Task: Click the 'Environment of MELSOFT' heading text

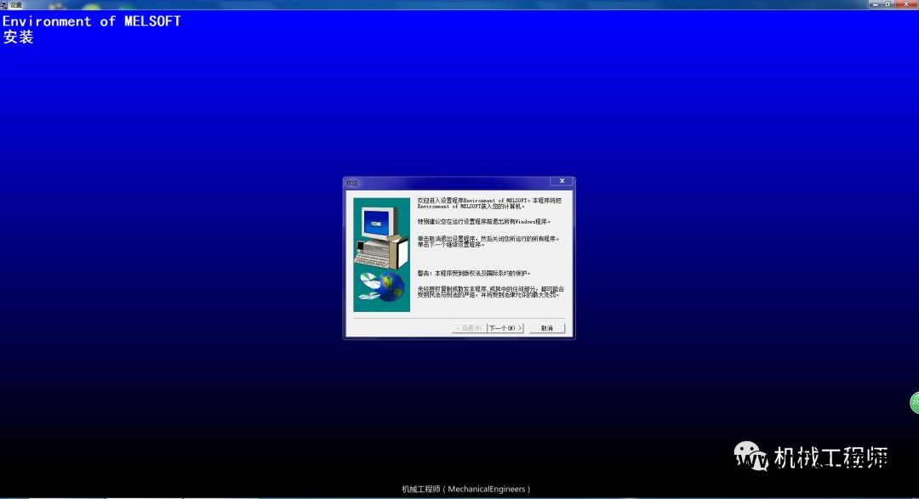Action: click(x=91, y=21)
